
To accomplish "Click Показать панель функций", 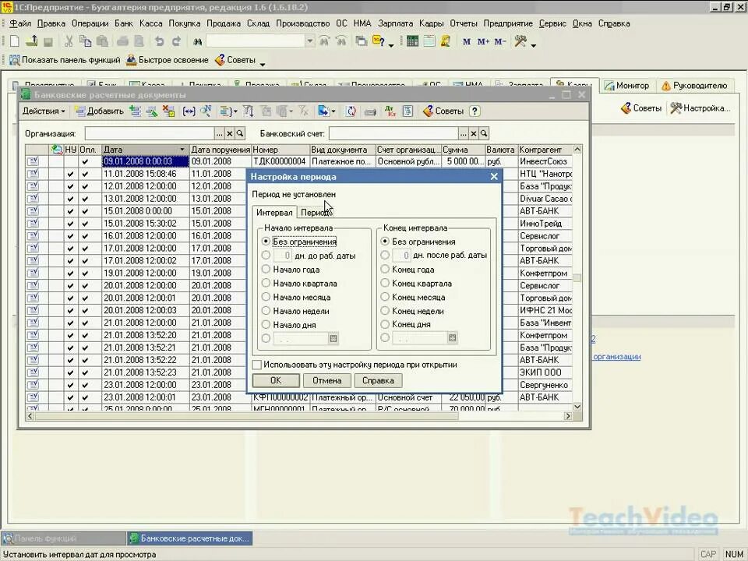I will (x=65, y=60).
